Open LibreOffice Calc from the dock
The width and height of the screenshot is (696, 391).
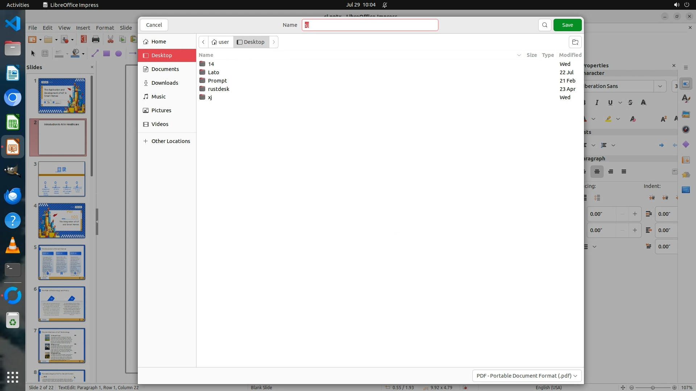click(13, 122)
